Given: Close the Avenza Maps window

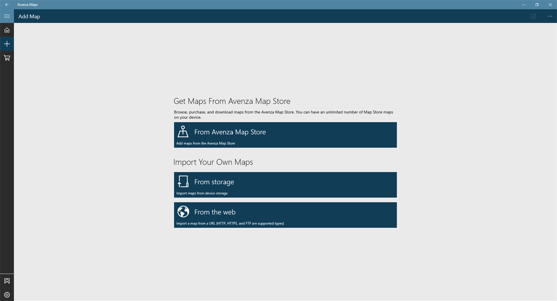Looking at the screenshot, I should [x=550, y=5].
